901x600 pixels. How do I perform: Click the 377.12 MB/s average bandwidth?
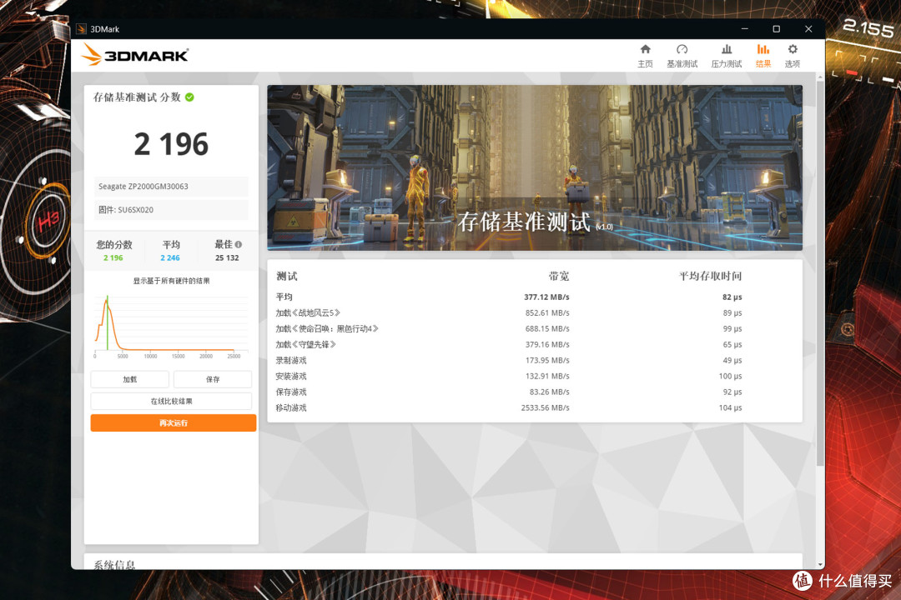click(546, 297)
